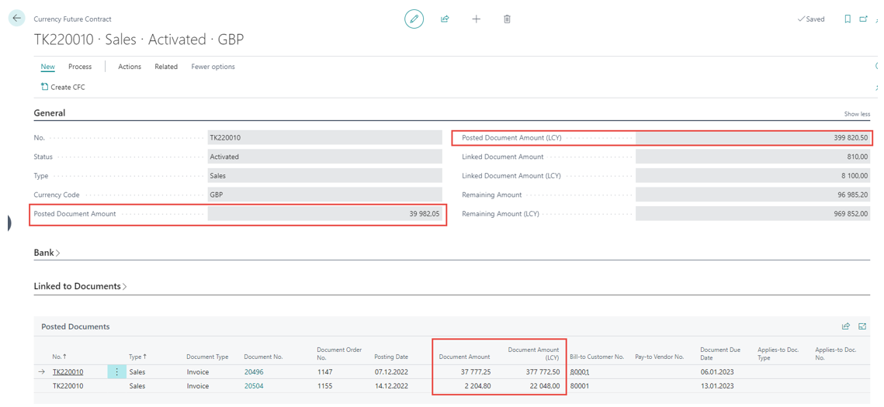The width and height of the screenshot is (884, 407).
Task: Click the bookmark icon near Saved
Action: click(848, 19)
